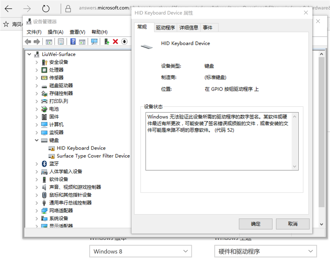Open the 帮助(H) menu
The height and width of the screenshot is (259, 330).
click(x=99, y=32)
